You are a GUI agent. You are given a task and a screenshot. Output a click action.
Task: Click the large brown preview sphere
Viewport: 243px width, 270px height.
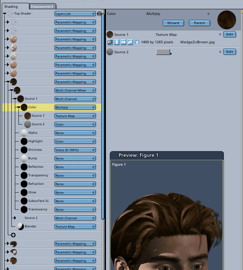pyautogui.click(x=226, y=20)
